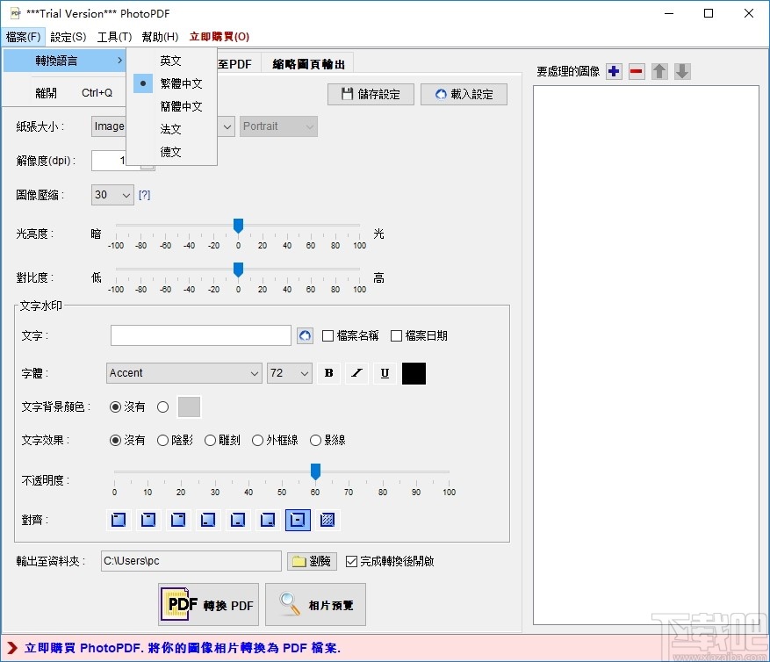Choose 英文 from the language submenu
The height and width of the screenshot is (662, 770).
[169, 61]
